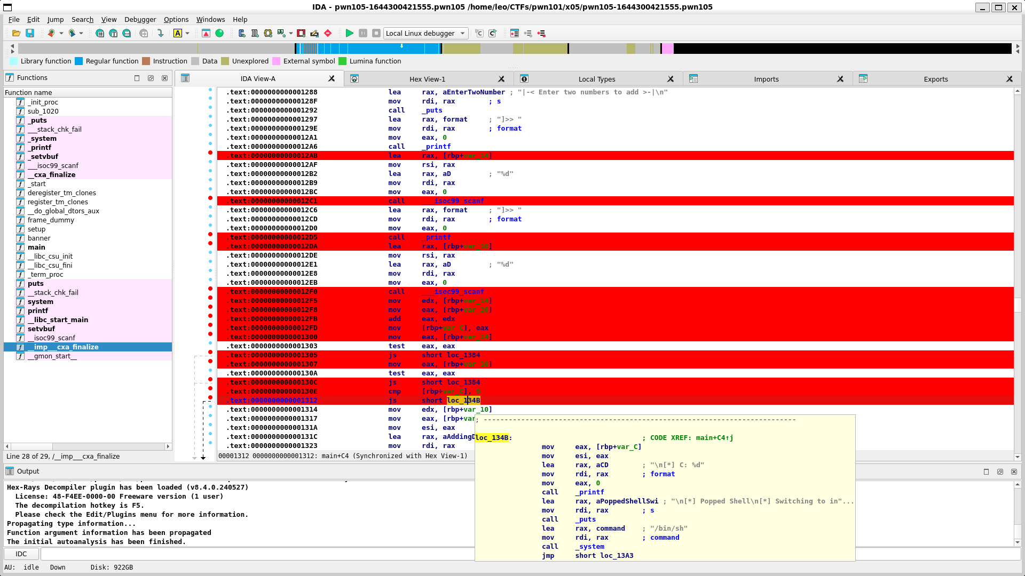Viewport: 1025px width, 576px height.
Task: Open the Options menu
Action: (x=176, y=19)
